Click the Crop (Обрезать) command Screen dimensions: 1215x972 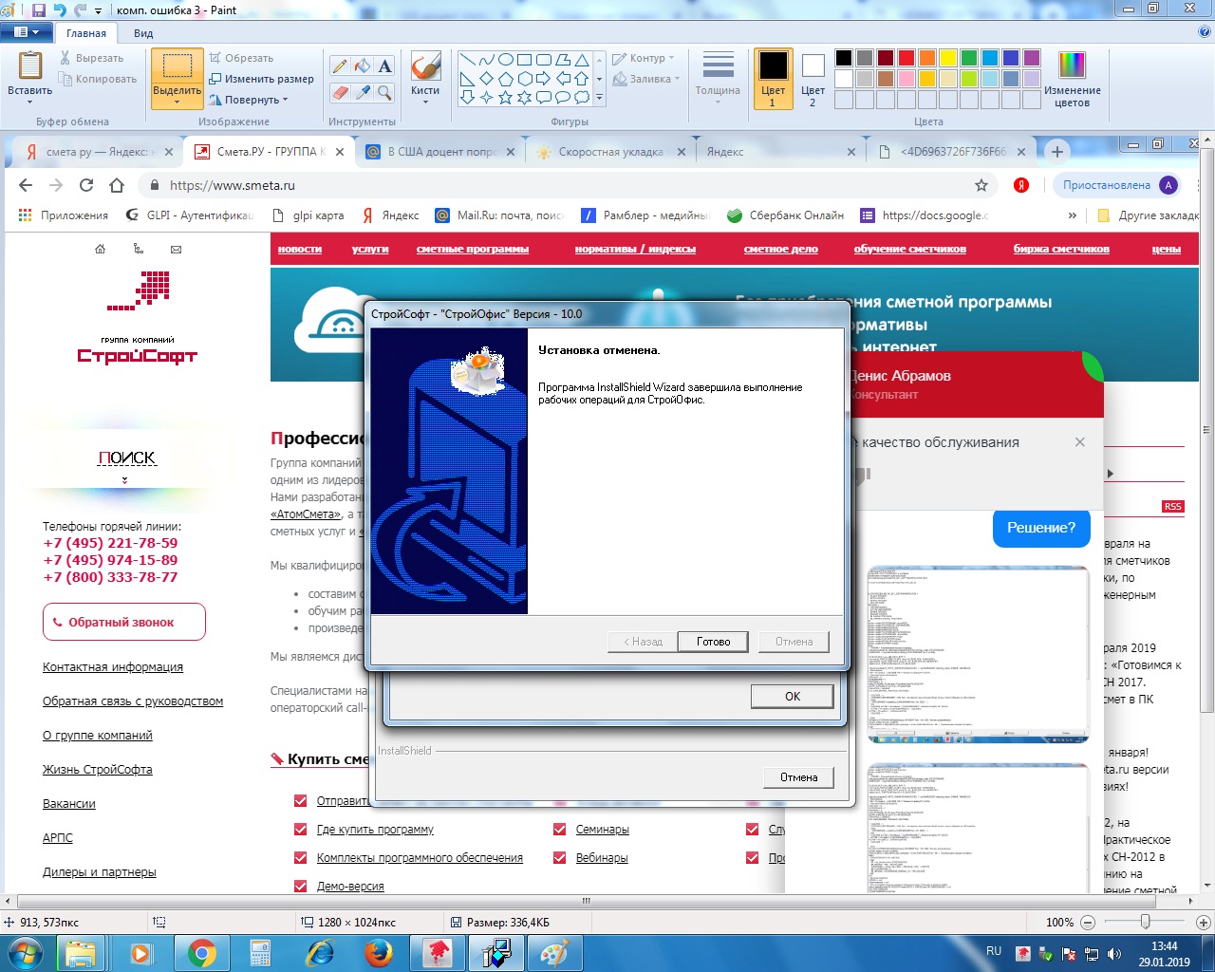tap(241, 58)
